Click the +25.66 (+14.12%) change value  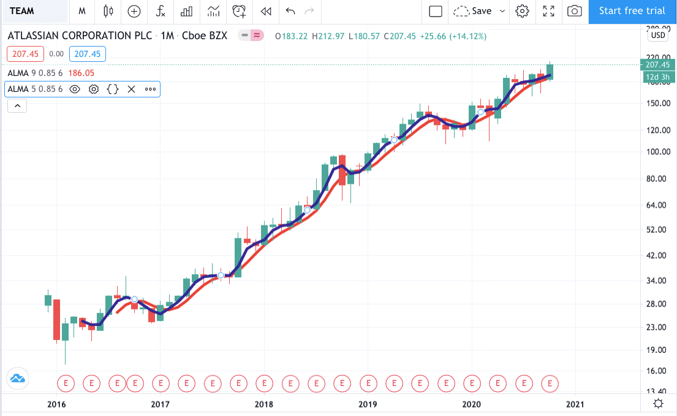[453, 36]
